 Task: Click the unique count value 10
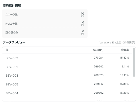(x=82, y=13)
